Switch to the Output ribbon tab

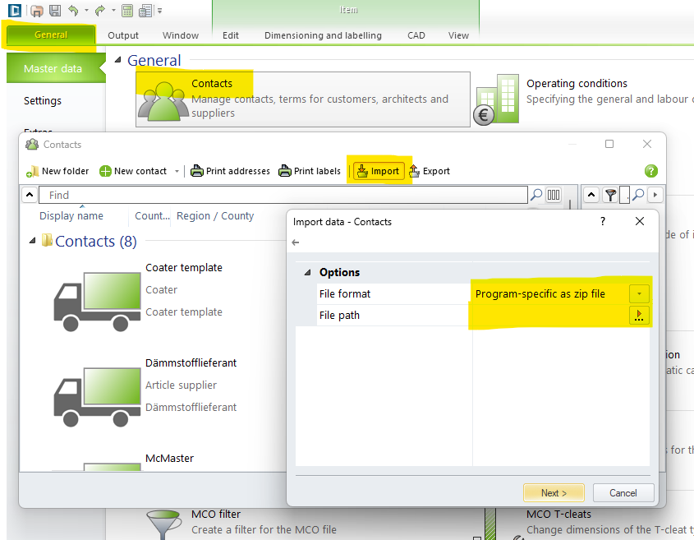(x=123, y=35)
